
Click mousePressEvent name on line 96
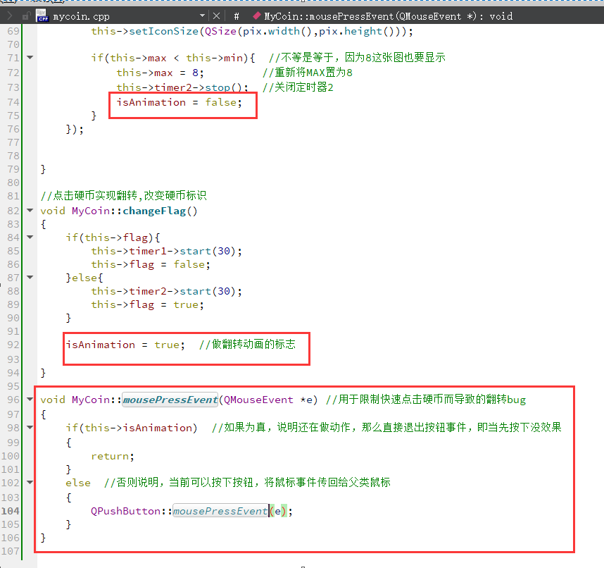170,400
